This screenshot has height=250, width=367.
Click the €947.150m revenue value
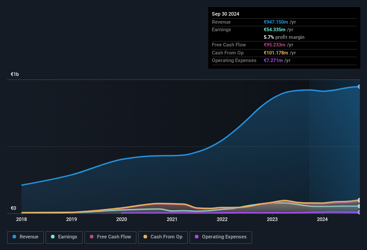(276, 22)
